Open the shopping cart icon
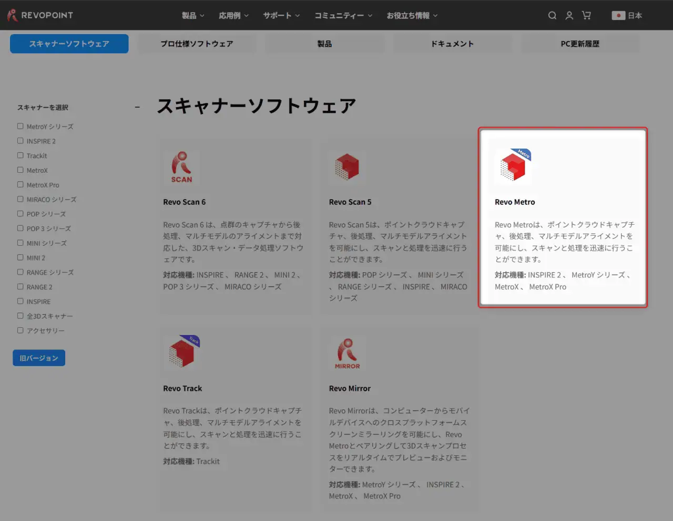 coord(586,16)
